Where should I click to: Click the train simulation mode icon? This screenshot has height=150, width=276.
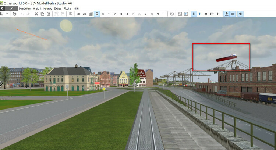(96, 14)
